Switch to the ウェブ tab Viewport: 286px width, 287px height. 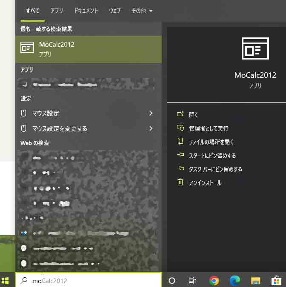click(x=114, y=11)
